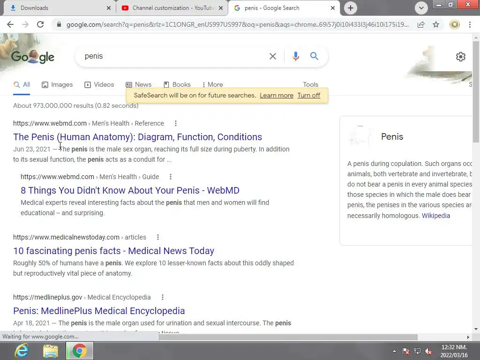Expand the More search filters menu

coord(212,85)
